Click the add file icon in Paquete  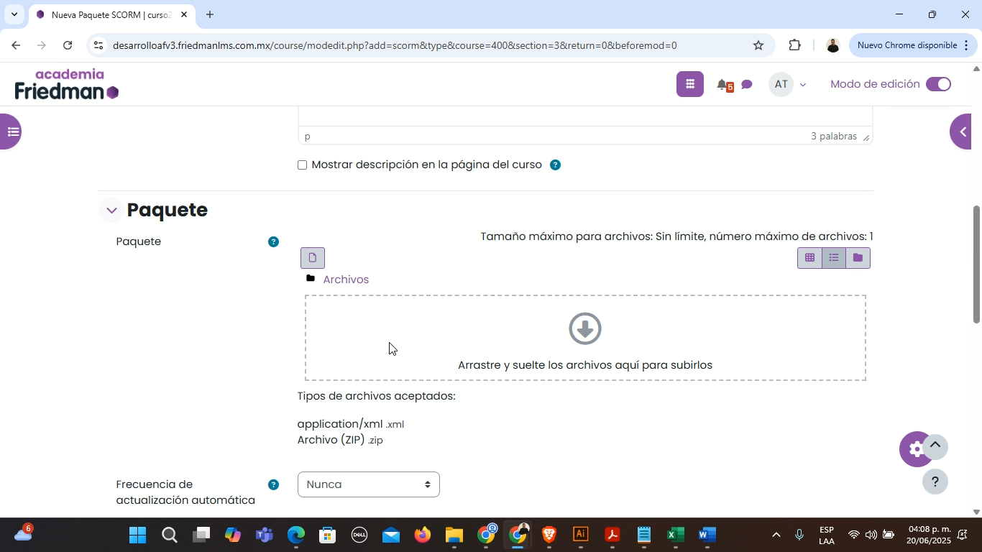pos(313,258)
